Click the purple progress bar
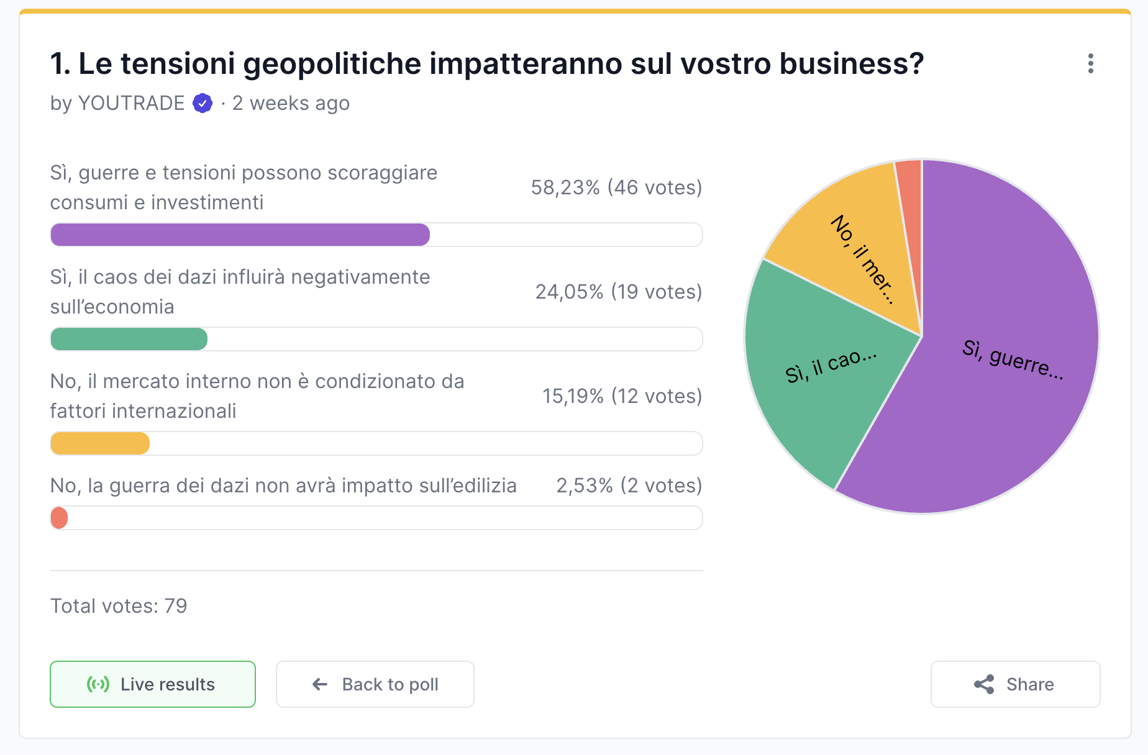The width and height of the screenshot is (1148, 755). tap(240, 235)
